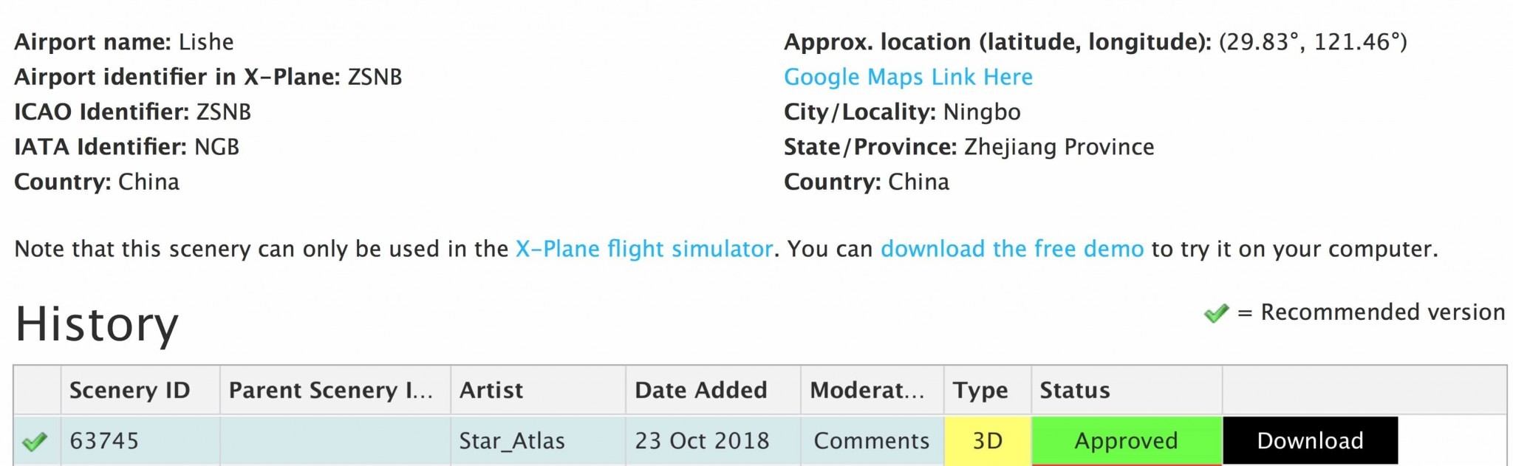The height and width of the screenshot is (466, 1513).
Task: Open the Google Maps Link Here
Action: coord(908,77)
